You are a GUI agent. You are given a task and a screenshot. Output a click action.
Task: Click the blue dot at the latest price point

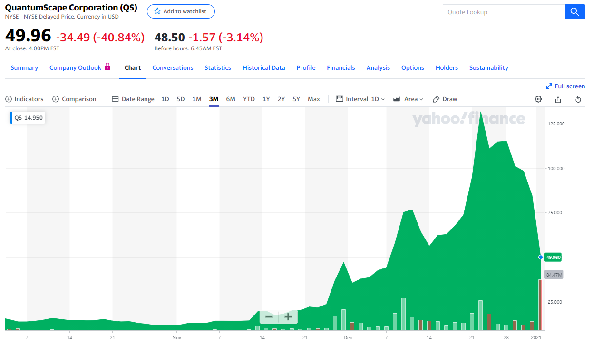(540, 257)
